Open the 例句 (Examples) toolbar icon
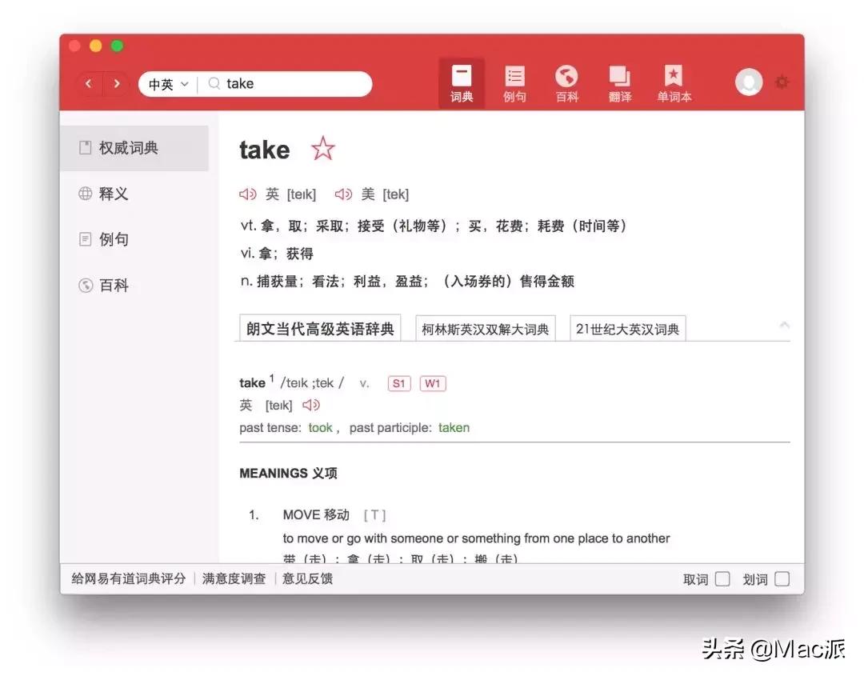This screenshot has height=680, width=864. tap(514, 82)
